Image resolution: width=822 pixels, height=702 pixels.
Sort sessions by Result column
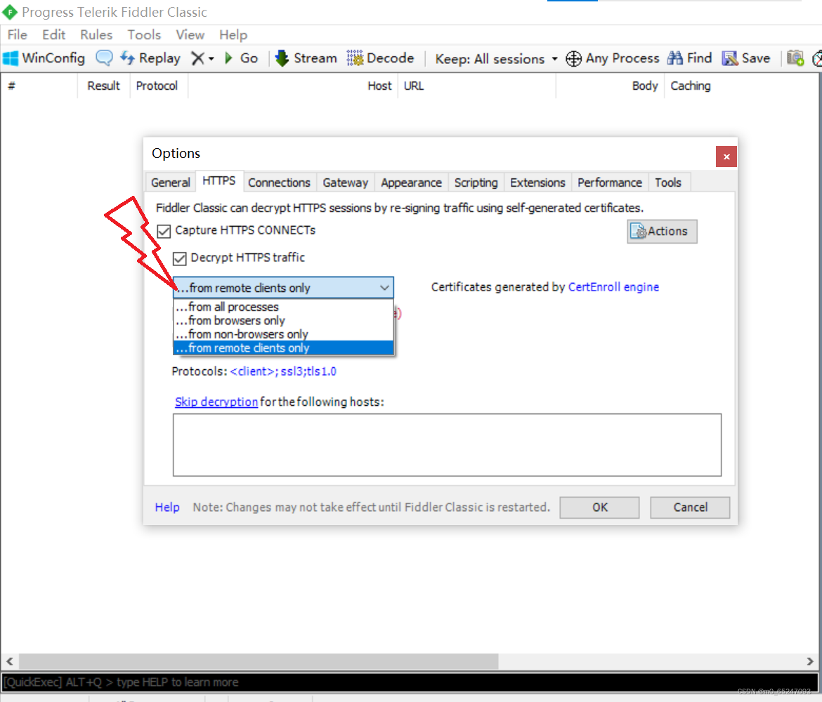(103, 86)
